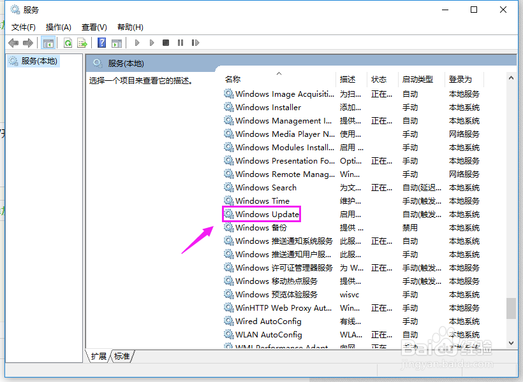Select Windows 推送通知用户服... row
The width and height of the screenshot is (523, 382).
(x=351, y=254)
